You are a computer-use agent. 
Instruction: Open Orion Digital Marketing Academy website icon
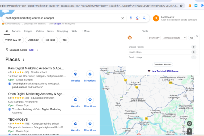75,100
